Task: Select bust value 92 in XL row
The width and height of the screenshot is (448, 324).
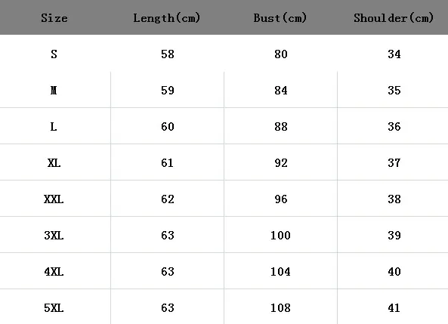Action: (x=281, y=163)
